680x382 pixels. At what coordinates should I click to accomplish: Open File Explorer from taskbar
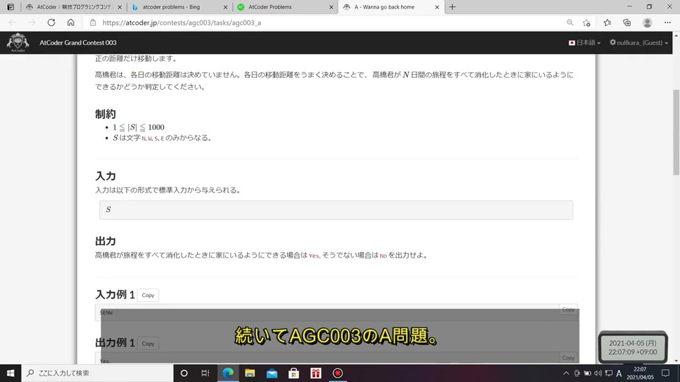(x=250, y=373)
